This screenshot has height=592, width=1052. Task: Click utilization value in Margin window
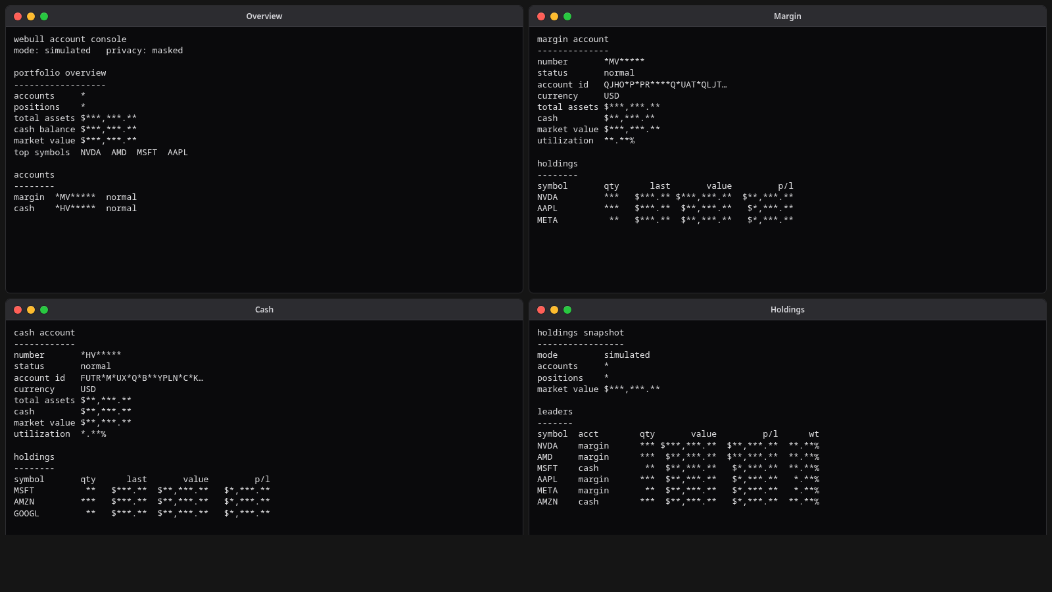(619, 141)
